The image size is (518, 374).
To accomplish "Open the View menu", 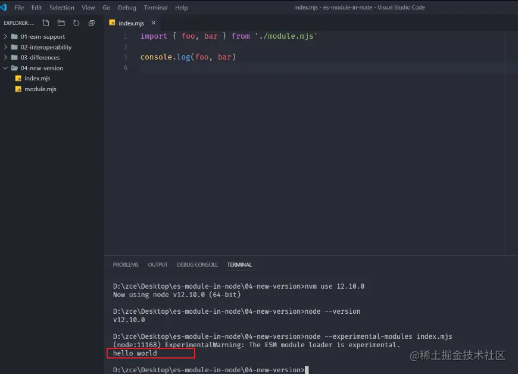I will [88, 7].
